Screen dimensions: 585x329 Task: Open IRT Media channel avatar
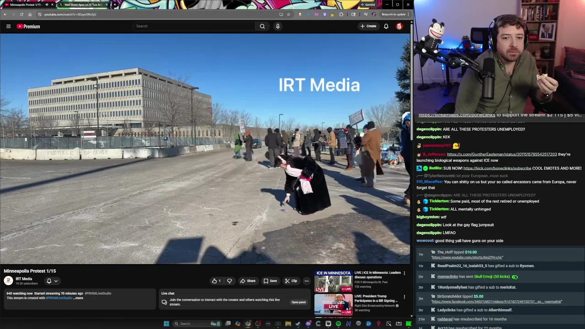(x=8, y=281)
